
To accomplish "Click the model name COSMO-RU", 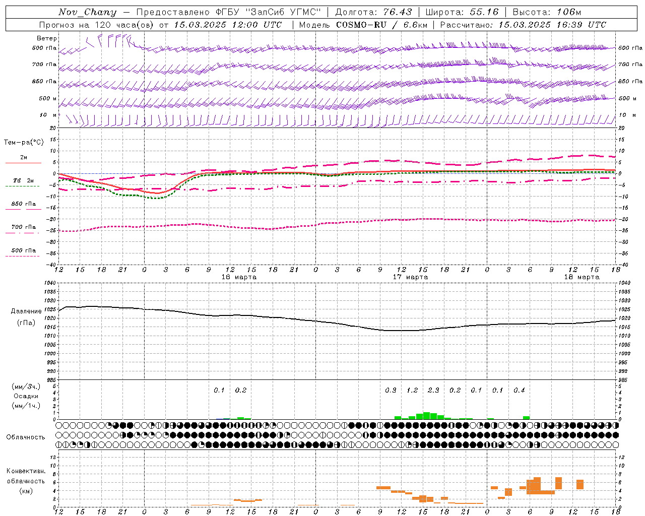I will click(x=361, y=25).
